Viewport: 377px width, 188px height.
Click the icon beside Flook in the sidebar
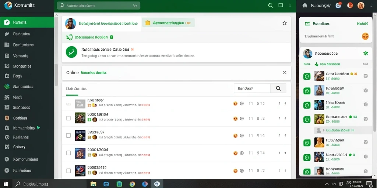[x=7, y=97]
